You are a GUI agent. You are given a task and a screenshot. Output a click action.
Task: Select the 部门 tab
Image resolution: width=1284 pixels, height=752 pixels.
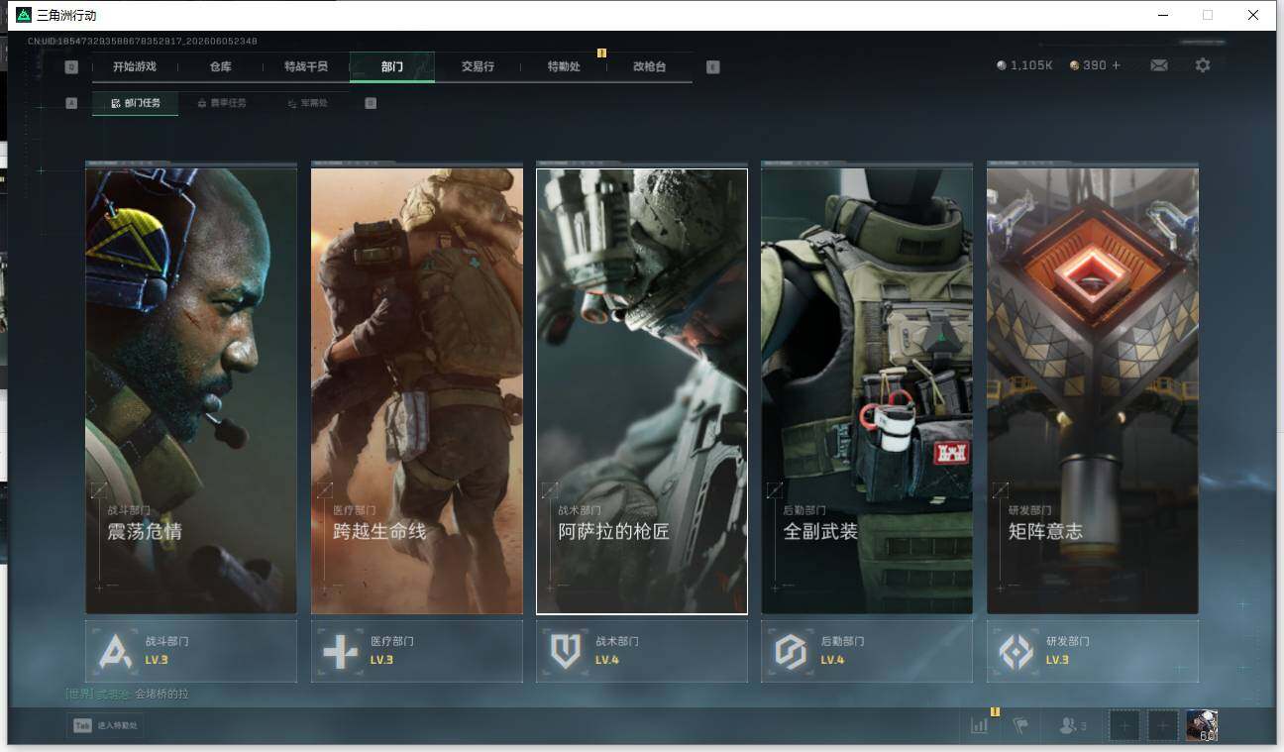point(391,66)
